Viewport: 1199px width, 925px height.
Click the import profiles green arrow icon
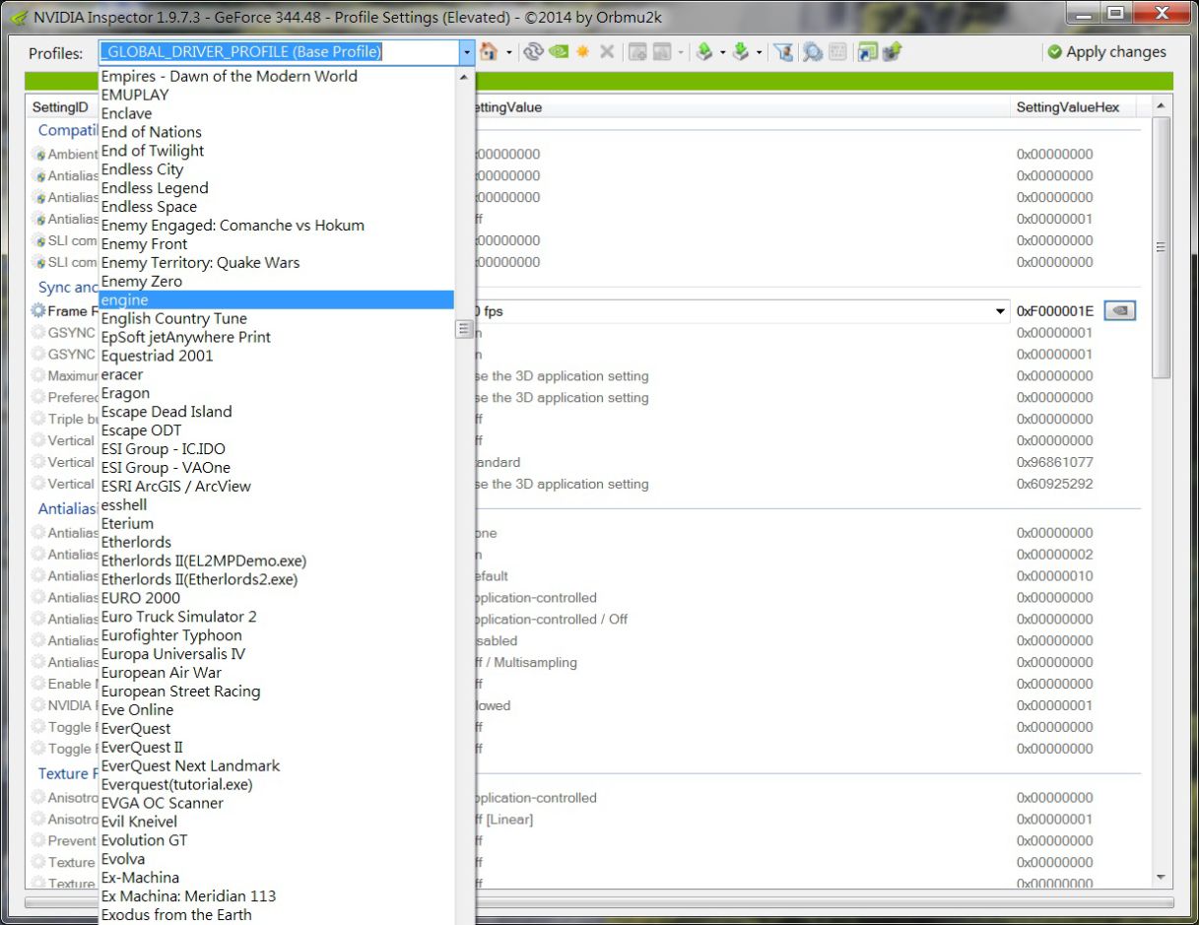click(x=741, y=52)
